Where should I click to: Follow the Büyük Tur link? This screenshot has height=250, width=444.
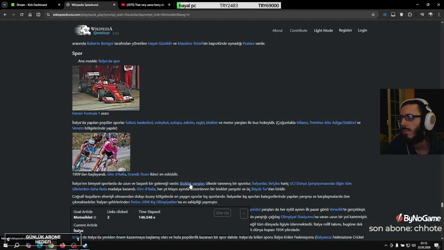tap(259, 189)
